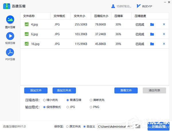Click the 37.24KB compressed size cell
Viewport: 172px width, 131px height.
(x=101, y=34)
